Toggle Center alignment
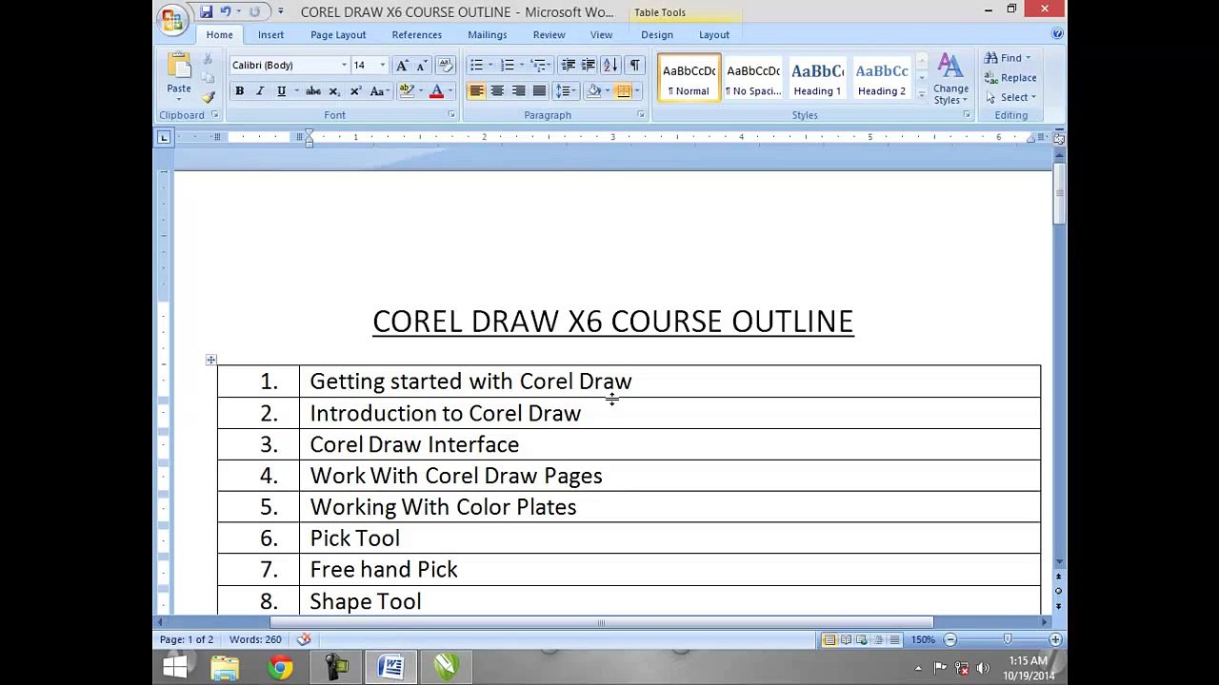 pos(497,91)
